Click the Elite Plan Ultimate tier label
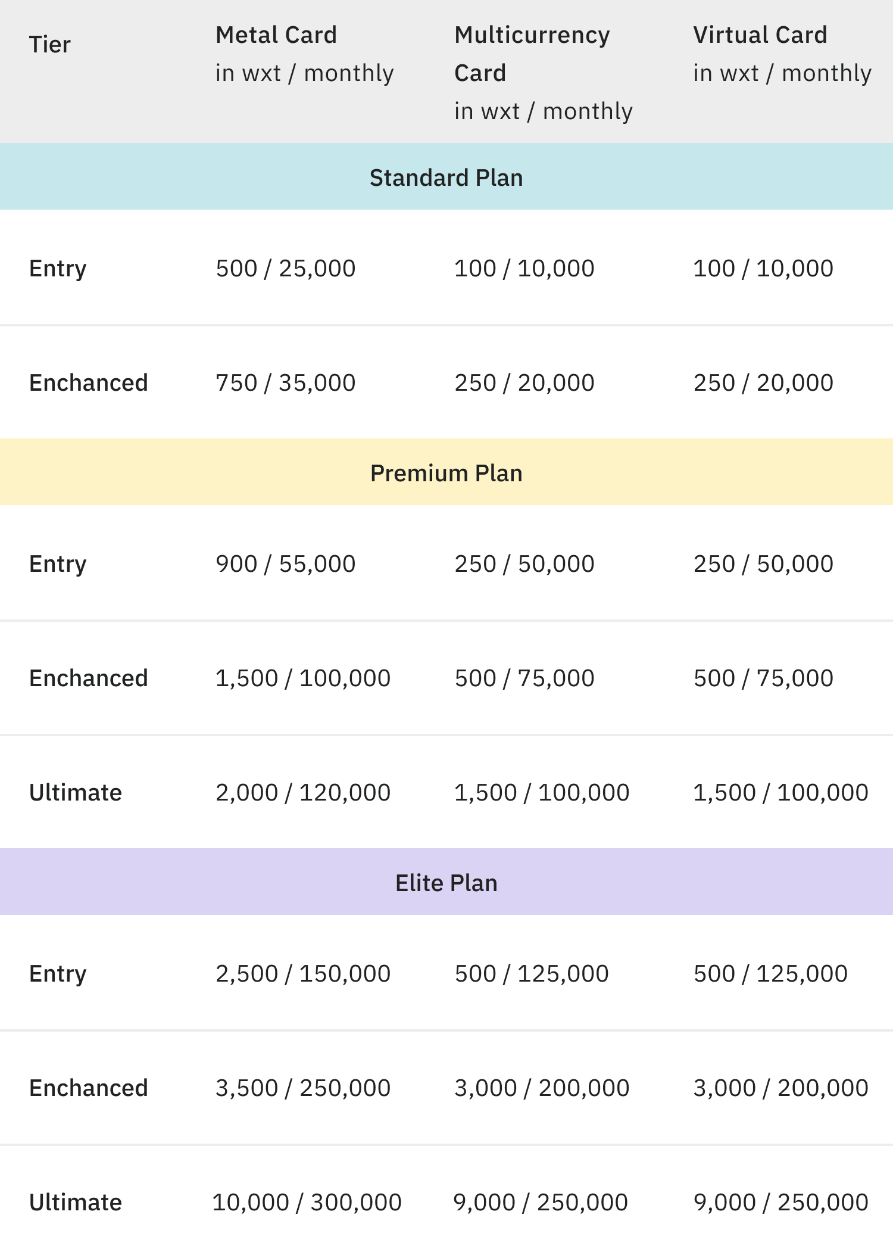Image resolution: width=893 pixels, height=1258 pixels. (76, 1203)
